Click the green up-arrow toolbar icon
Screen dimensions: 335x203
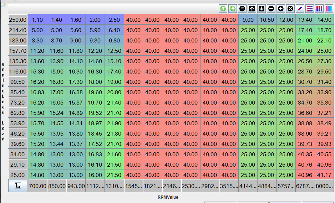223,9
